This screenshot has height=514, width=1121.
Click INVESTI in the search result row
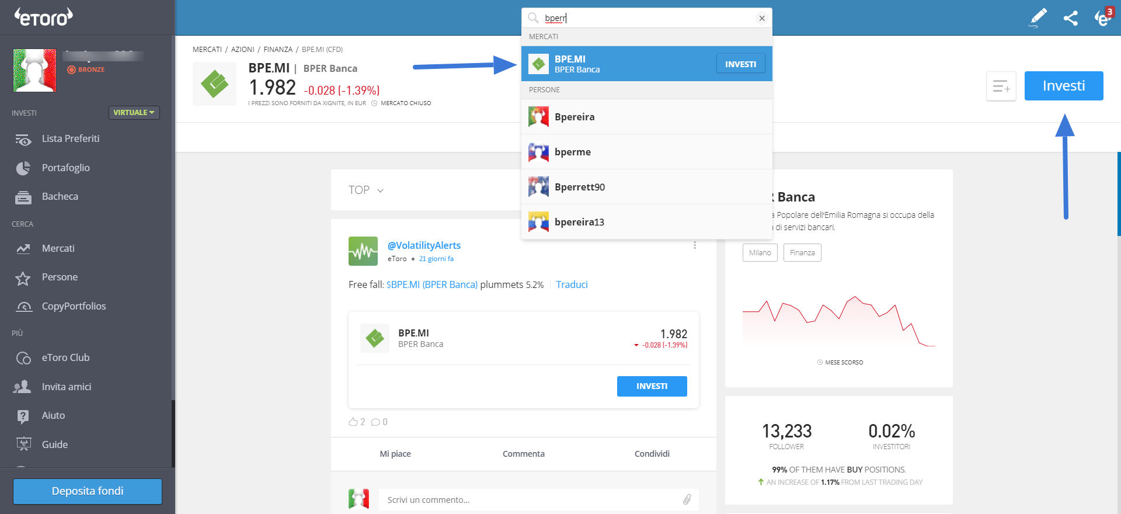point(740,64)
